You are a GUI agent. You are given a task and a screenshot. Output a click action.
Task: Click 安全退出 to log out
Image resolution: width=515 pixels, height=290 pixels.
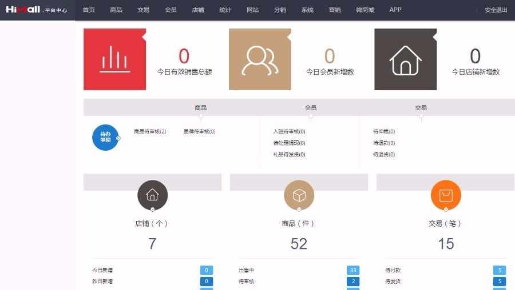click(x=496, y=10)
